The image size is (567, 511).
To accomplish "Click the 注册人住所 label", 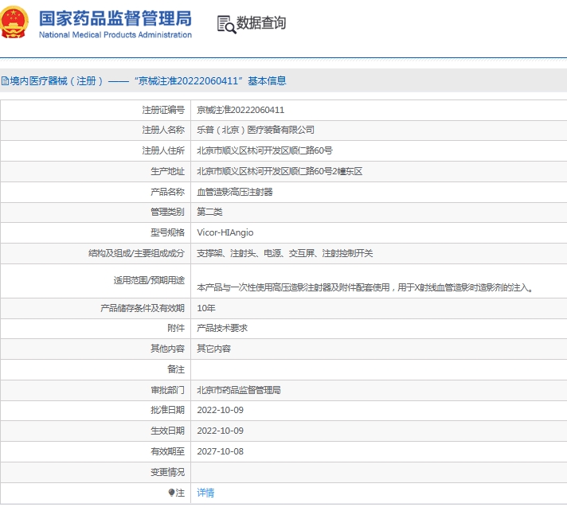I will 163,150.
